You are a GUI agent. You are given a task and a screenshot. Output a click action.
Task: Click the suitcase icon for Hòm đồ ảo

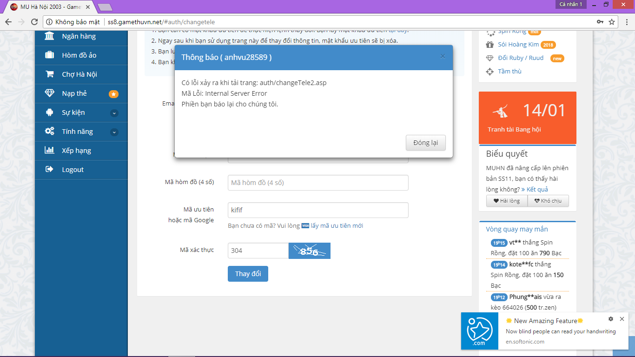point(49,55)
